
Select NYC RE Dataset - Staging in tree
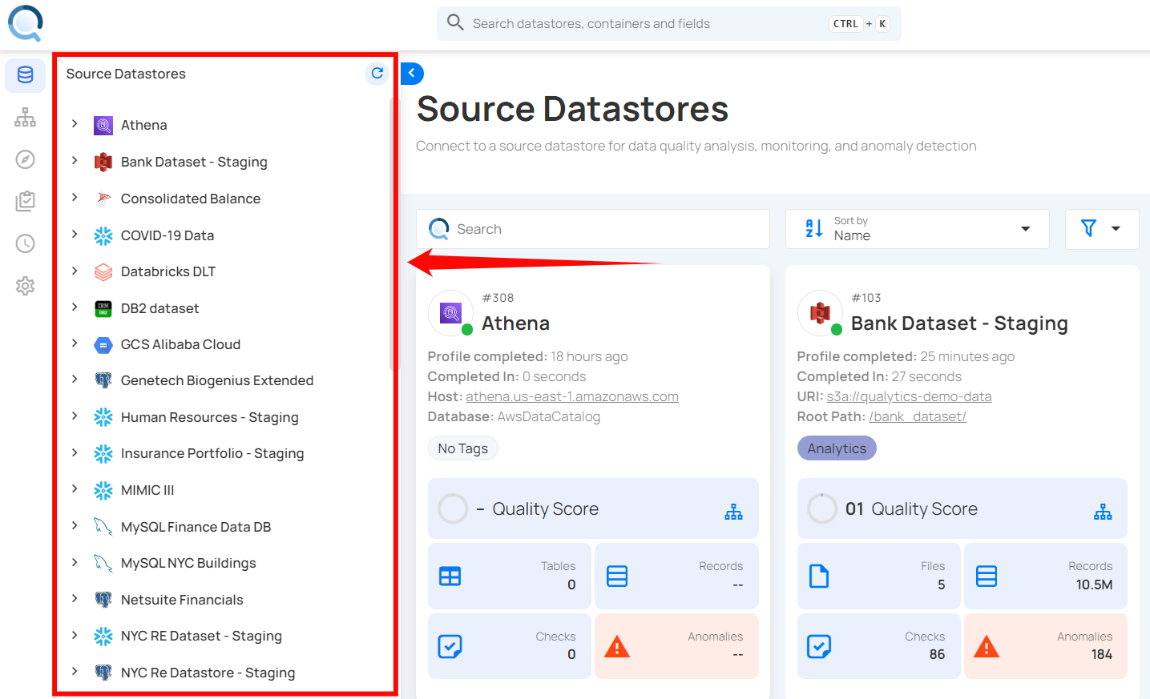point(201,636)
